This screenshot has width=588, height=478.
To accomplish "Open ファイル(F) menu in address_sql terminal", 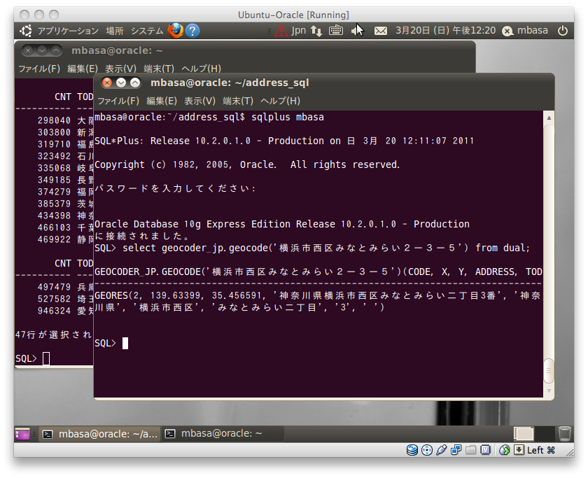I will 118,101.
